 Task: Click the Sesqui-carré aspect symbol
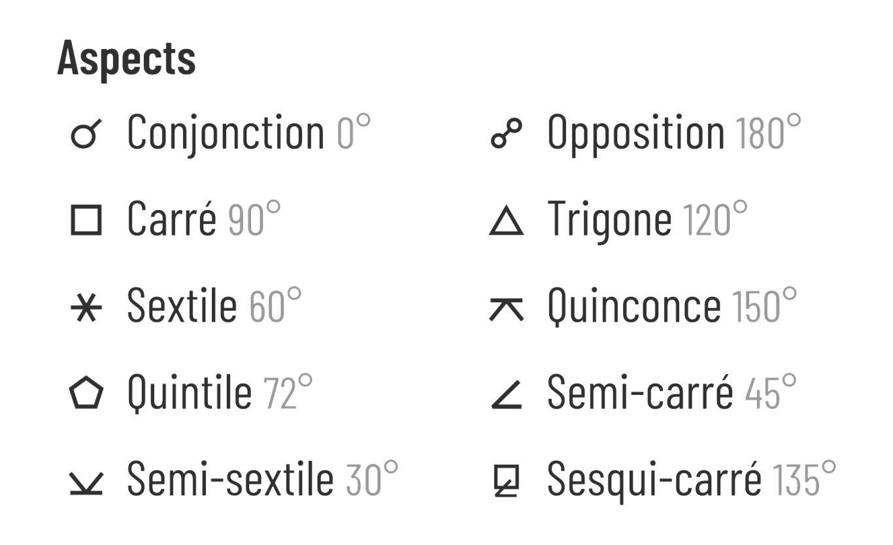pyautogui.click(x=506, y=482)
